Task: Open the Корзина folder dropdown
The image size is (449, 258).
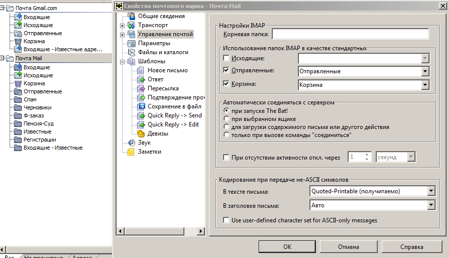Action: [x=425, y=85]
